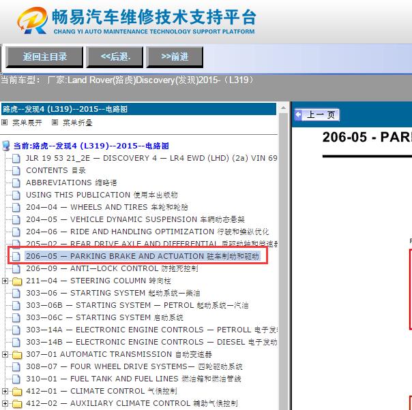Open the CONTENTS 目录 entry
Viewport: 412px width, 410px height.
tap(56, 170)
